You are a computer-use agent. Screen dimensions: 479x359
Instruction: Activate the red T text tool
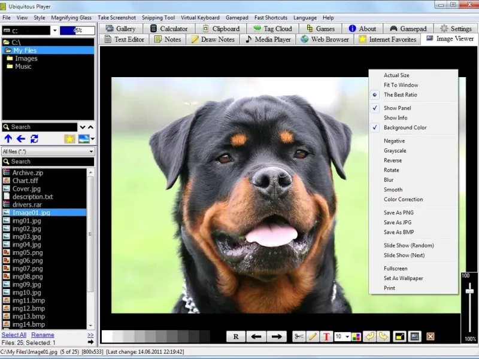326,336
